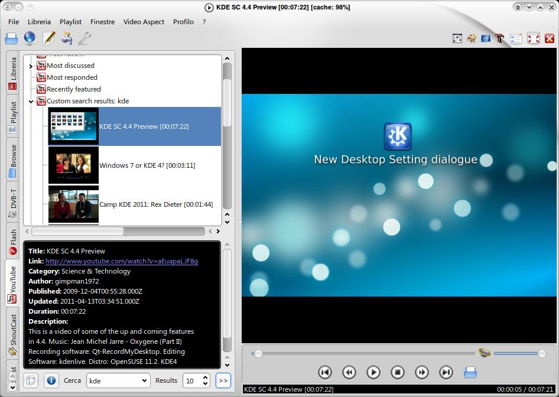Viewport: 559px width, 397px height.
Task: Stop the video playback
Action: click(398, 372)
